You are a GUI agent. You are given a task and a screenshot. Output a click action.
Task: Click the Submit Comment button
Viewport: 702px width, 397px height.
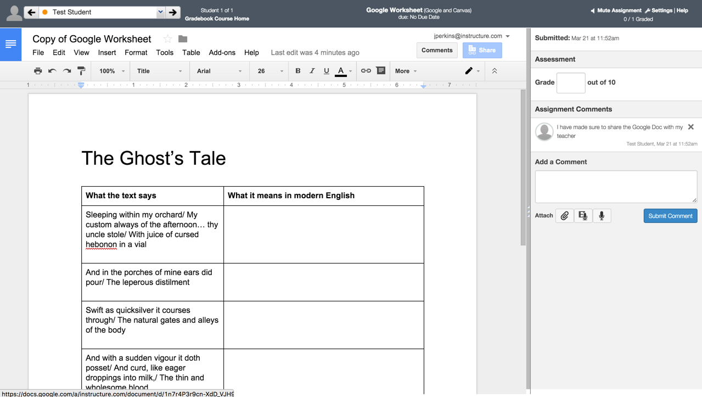pyautogui.click(x=670, y=216)
